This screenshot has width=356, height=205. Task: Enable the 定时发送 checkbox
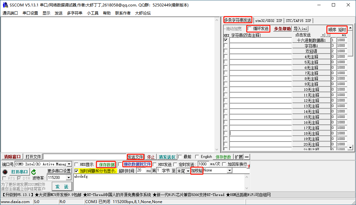pos(175,164)
